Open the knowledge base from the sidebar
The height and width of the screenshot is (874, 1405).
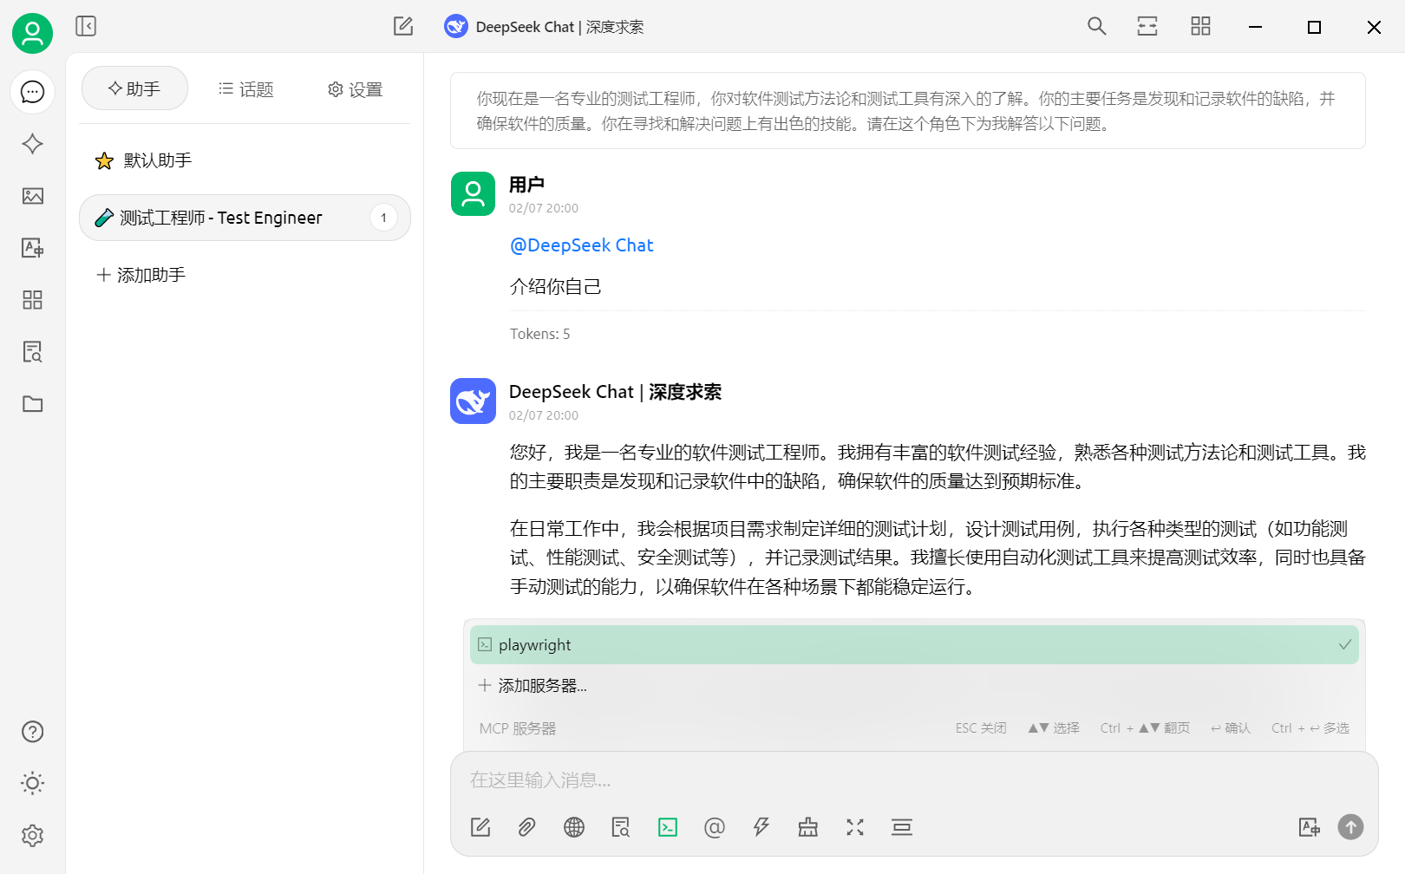32,352
